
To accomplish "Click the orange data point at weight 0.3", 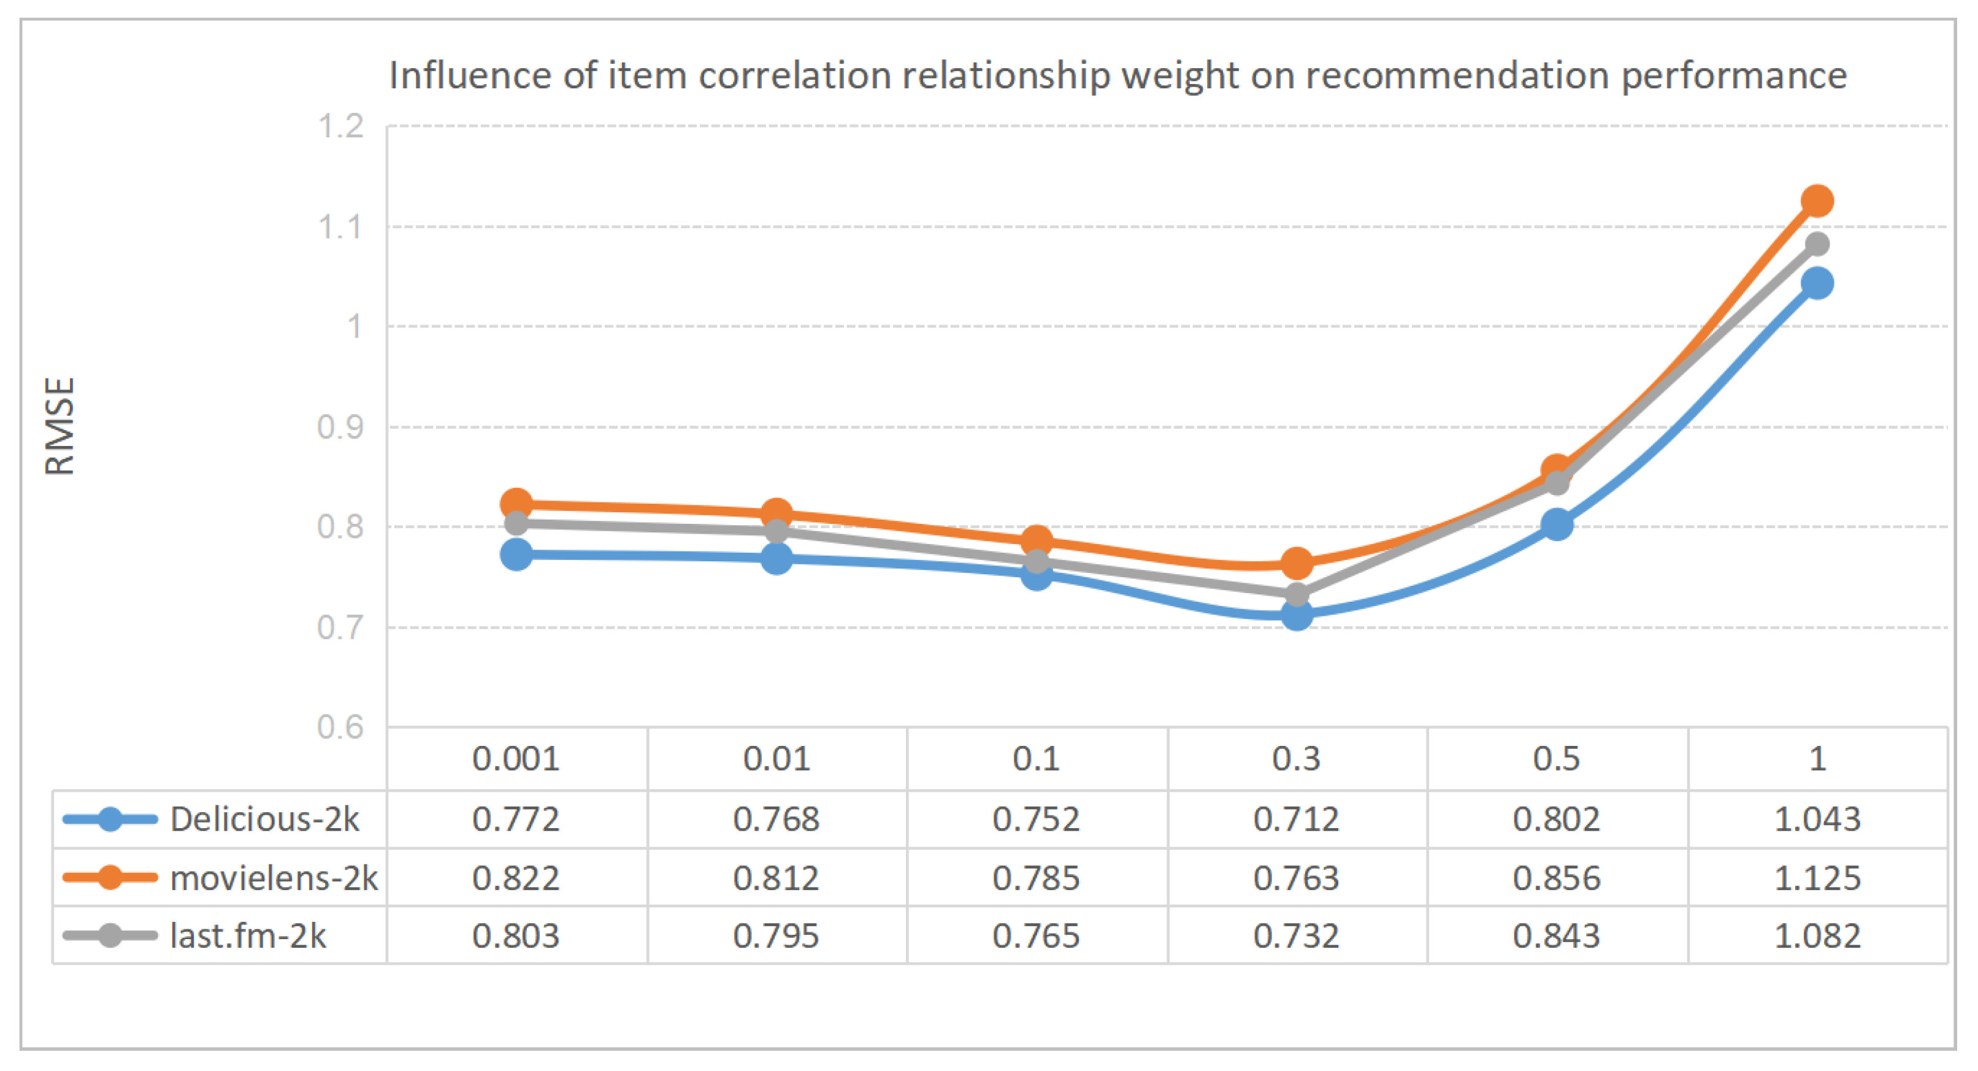I will pyautogui.click(x=1297, y=564).
